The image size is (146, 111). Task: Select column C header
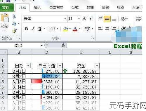point(81,52)
